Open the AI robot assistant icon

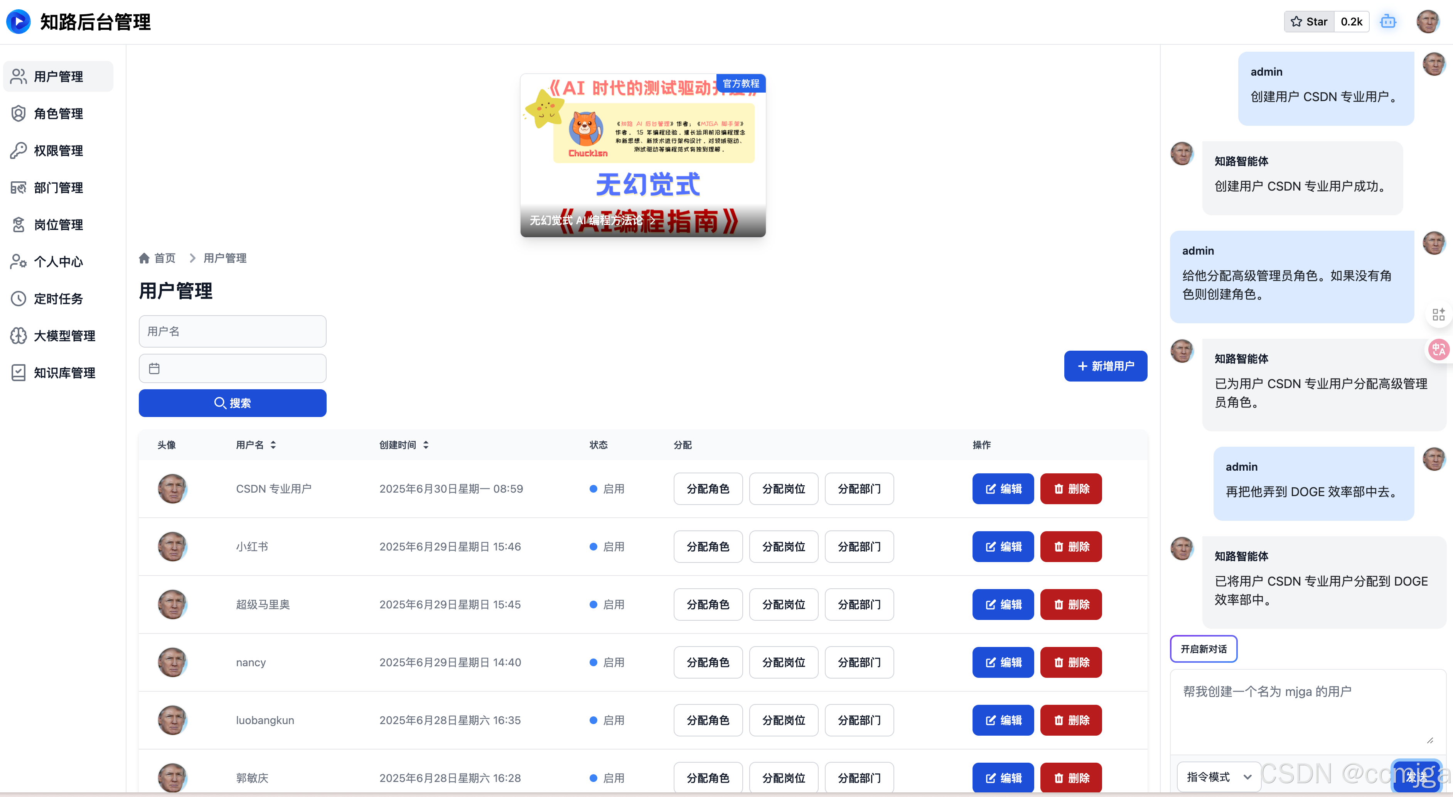pyautogui.click(x=1387, y=22)
